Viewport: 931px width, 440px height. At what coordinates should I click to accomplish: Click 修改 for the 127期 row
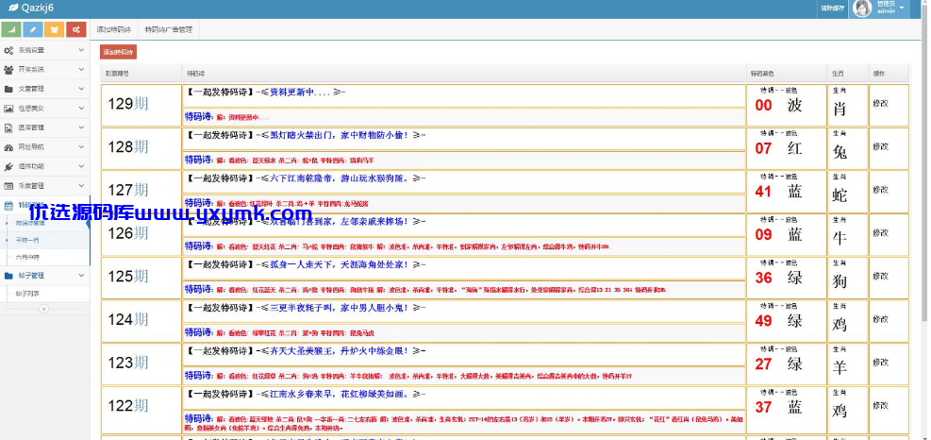pos(880,191)
